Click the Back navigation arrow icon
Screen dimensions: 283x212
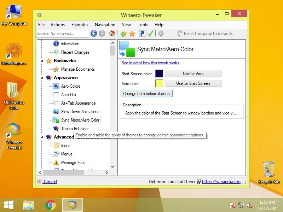click(94, 34)
